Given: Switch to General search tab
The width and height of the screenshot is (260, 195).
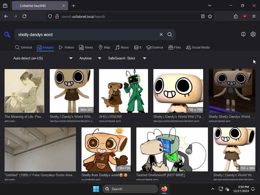Looking at the screenshot, I should pyautogui.click(x=24, y=47).
